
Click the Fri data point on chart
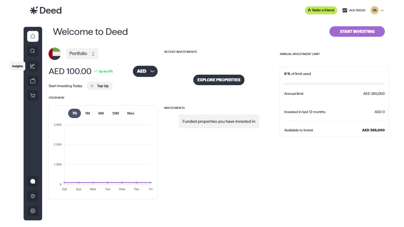click(151, 183)
